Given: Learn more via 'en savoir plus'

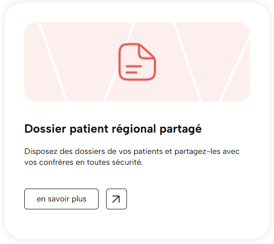Looking at the screenshot, I should [61, 199].
